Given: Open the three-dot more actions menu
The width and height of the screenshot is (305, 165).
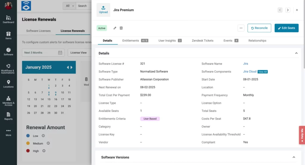Looking at the screenshot, I should (x=241, y=28).
